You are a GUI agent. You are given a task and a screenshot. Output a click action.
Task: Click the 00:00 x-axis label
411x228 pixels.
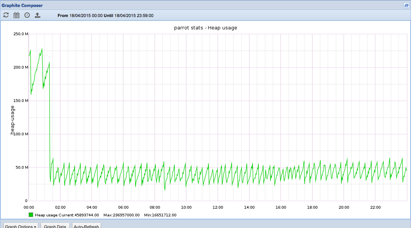29,207
